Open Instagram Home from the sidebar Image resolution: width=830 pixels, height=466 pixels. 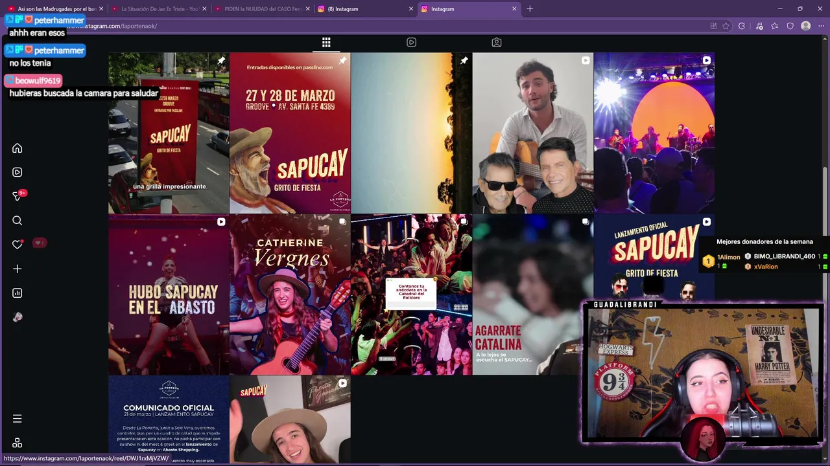tap(18, 148)
